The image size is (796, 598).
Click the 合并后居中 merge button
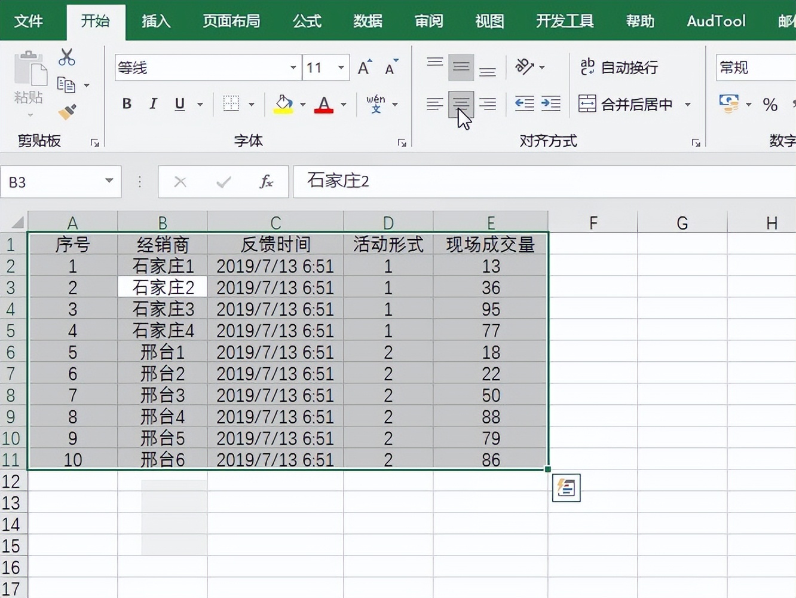click(635, 103)
